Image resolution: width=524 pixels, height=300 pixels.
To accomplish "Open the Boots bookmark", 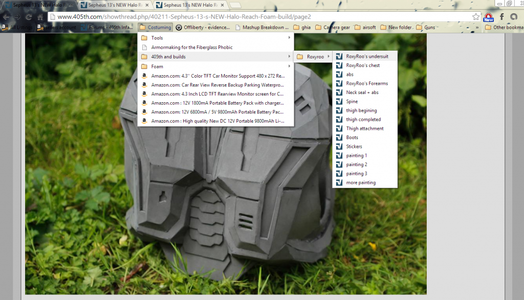I will coord(365,137).
